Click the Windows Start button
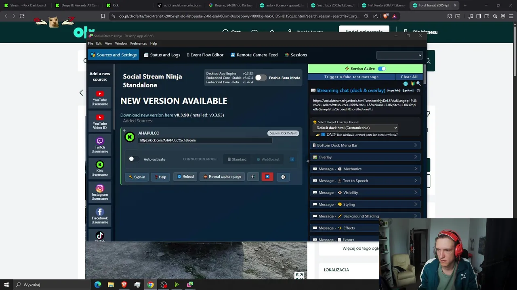This screenshot has width=517, height=290. pos(6,285)
